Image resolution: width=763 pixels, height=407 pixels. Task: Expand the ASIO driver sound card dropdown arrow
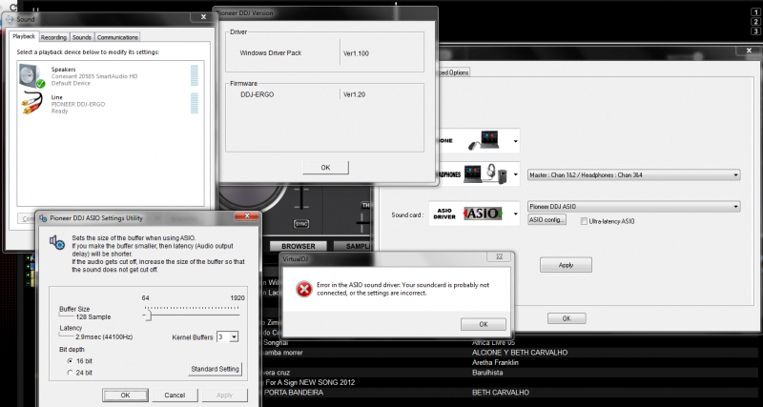515,214
